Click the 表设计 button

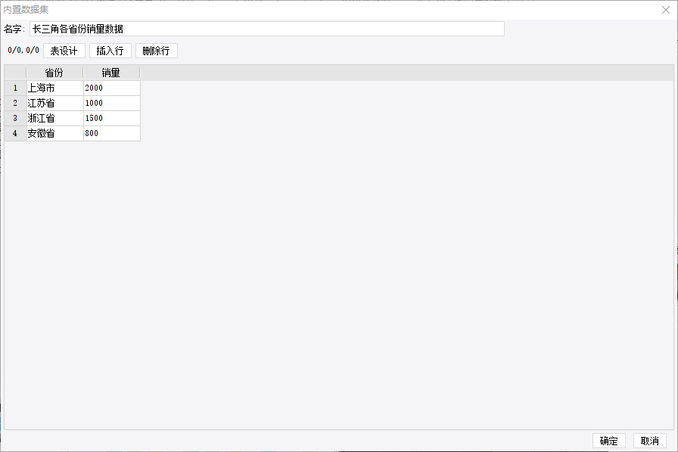[64, 51]
